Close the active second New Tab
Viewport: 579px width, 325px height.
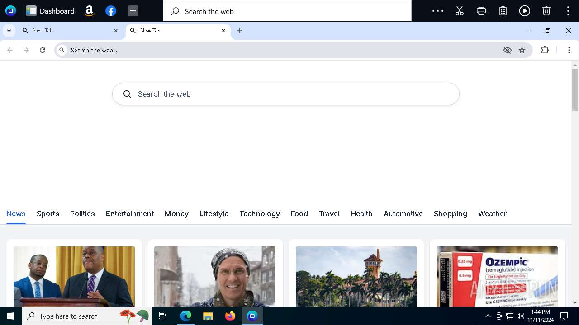223,31
